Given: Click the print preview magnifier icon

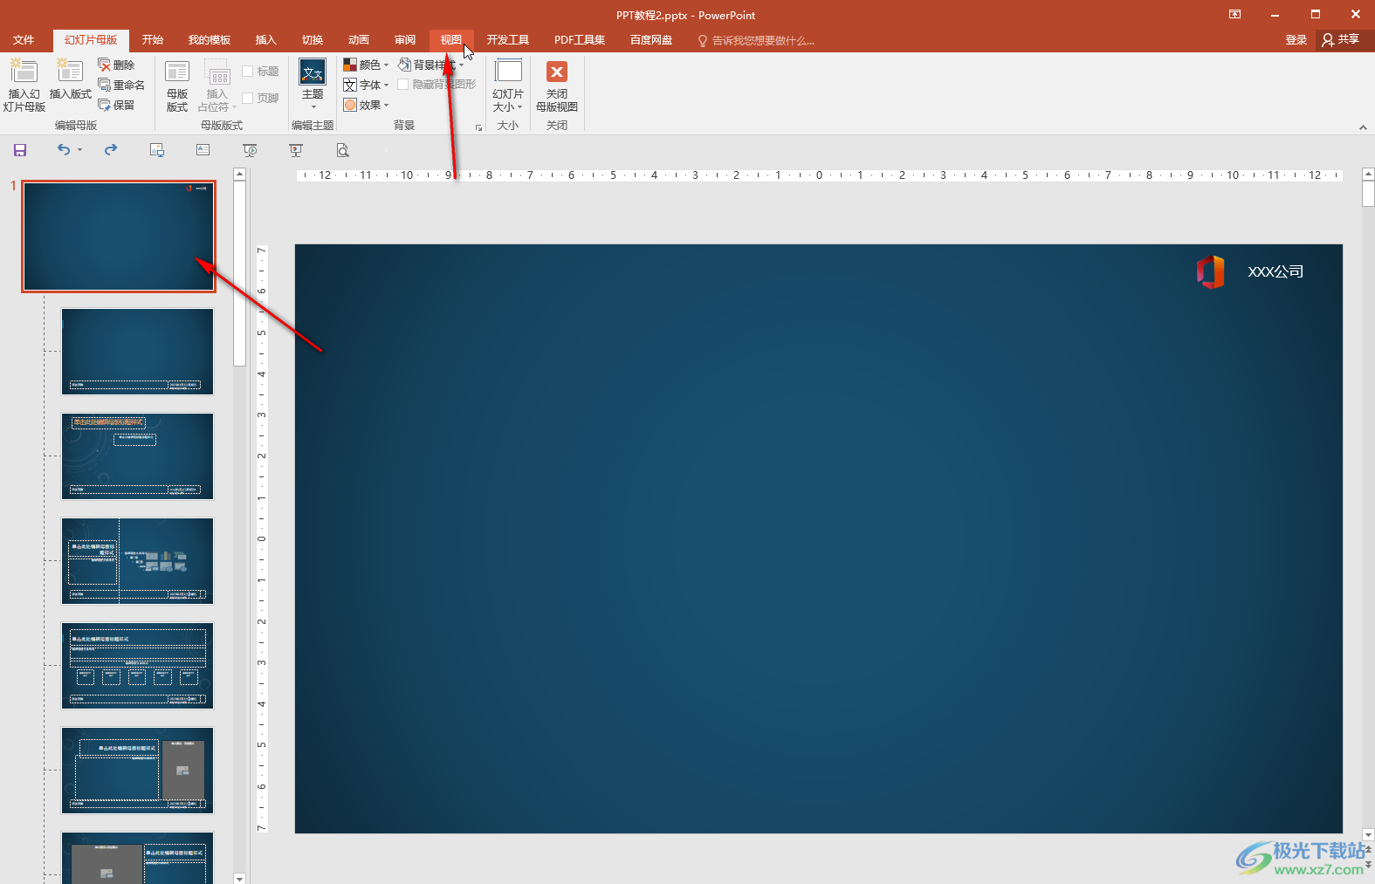Looking at the screenshot, I should point(342,150).
